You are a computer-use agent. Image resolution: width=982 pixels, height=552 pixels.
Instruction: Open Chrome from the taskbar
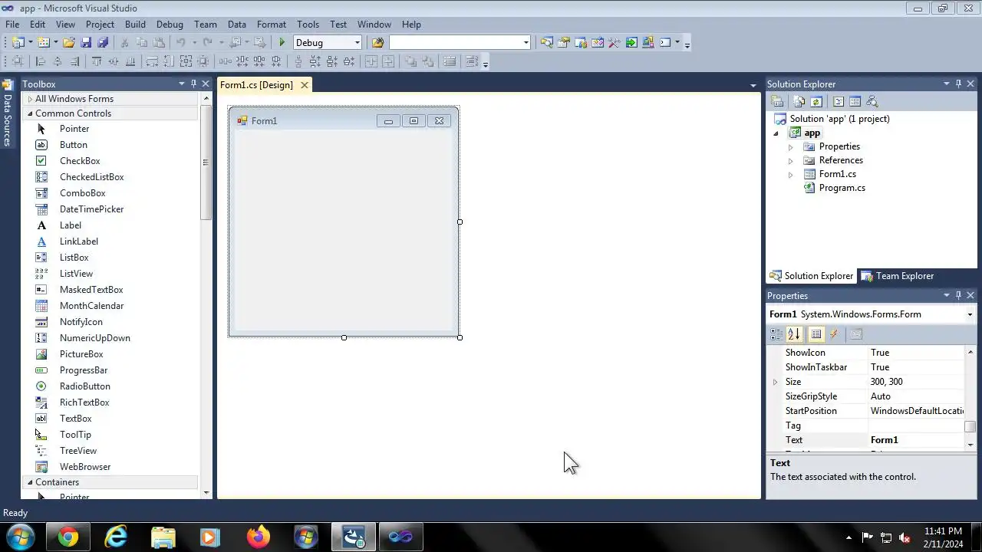pos(68,537)
